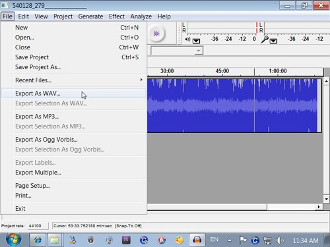This screenshot has width=330, height=247.
Task: Open the folder explorer taskbar icon
Action: tap(54, 240)
